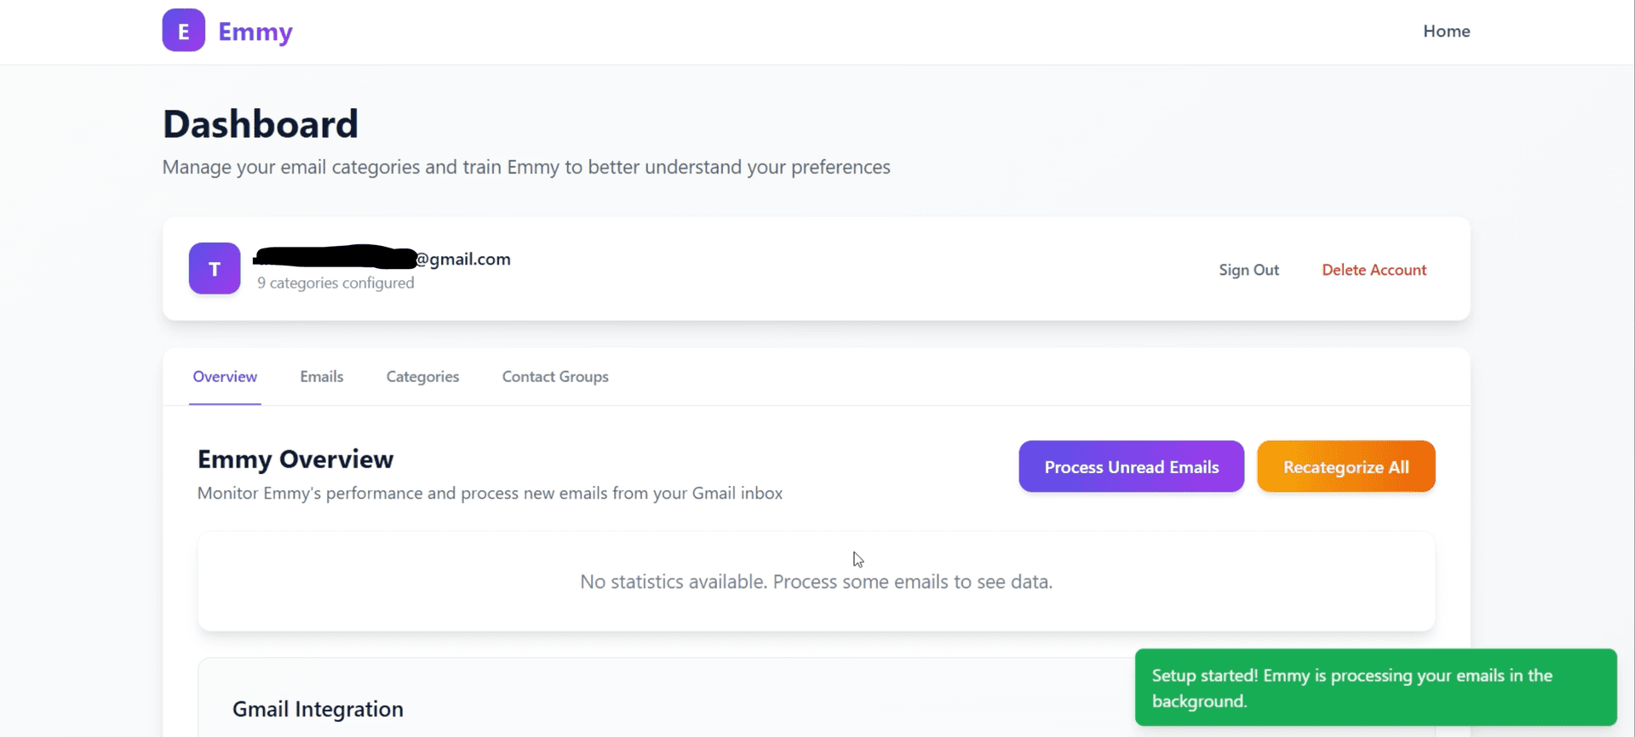Image resolution: width=1635 pixels, height=737 pixels.
Task: Start Process Unread Emails
Action: 1131,466
